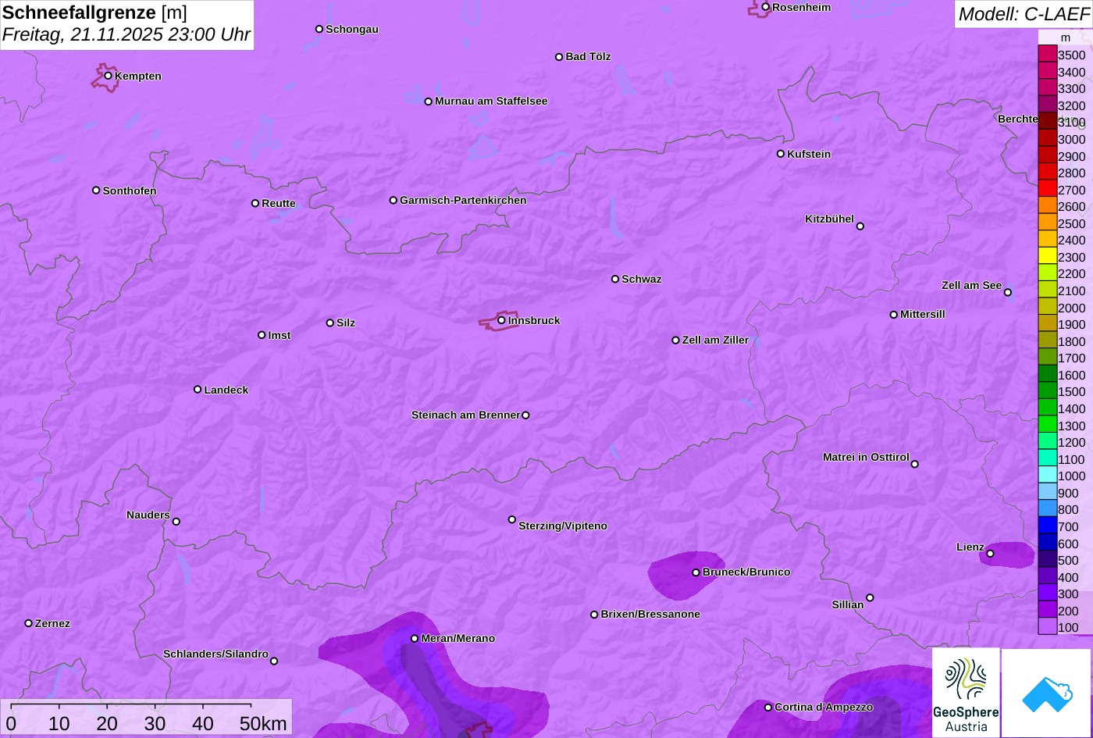This screenshot has width=1093, height=738.
Task: Click the Kufstein marker dot
Action: [781, 153]
